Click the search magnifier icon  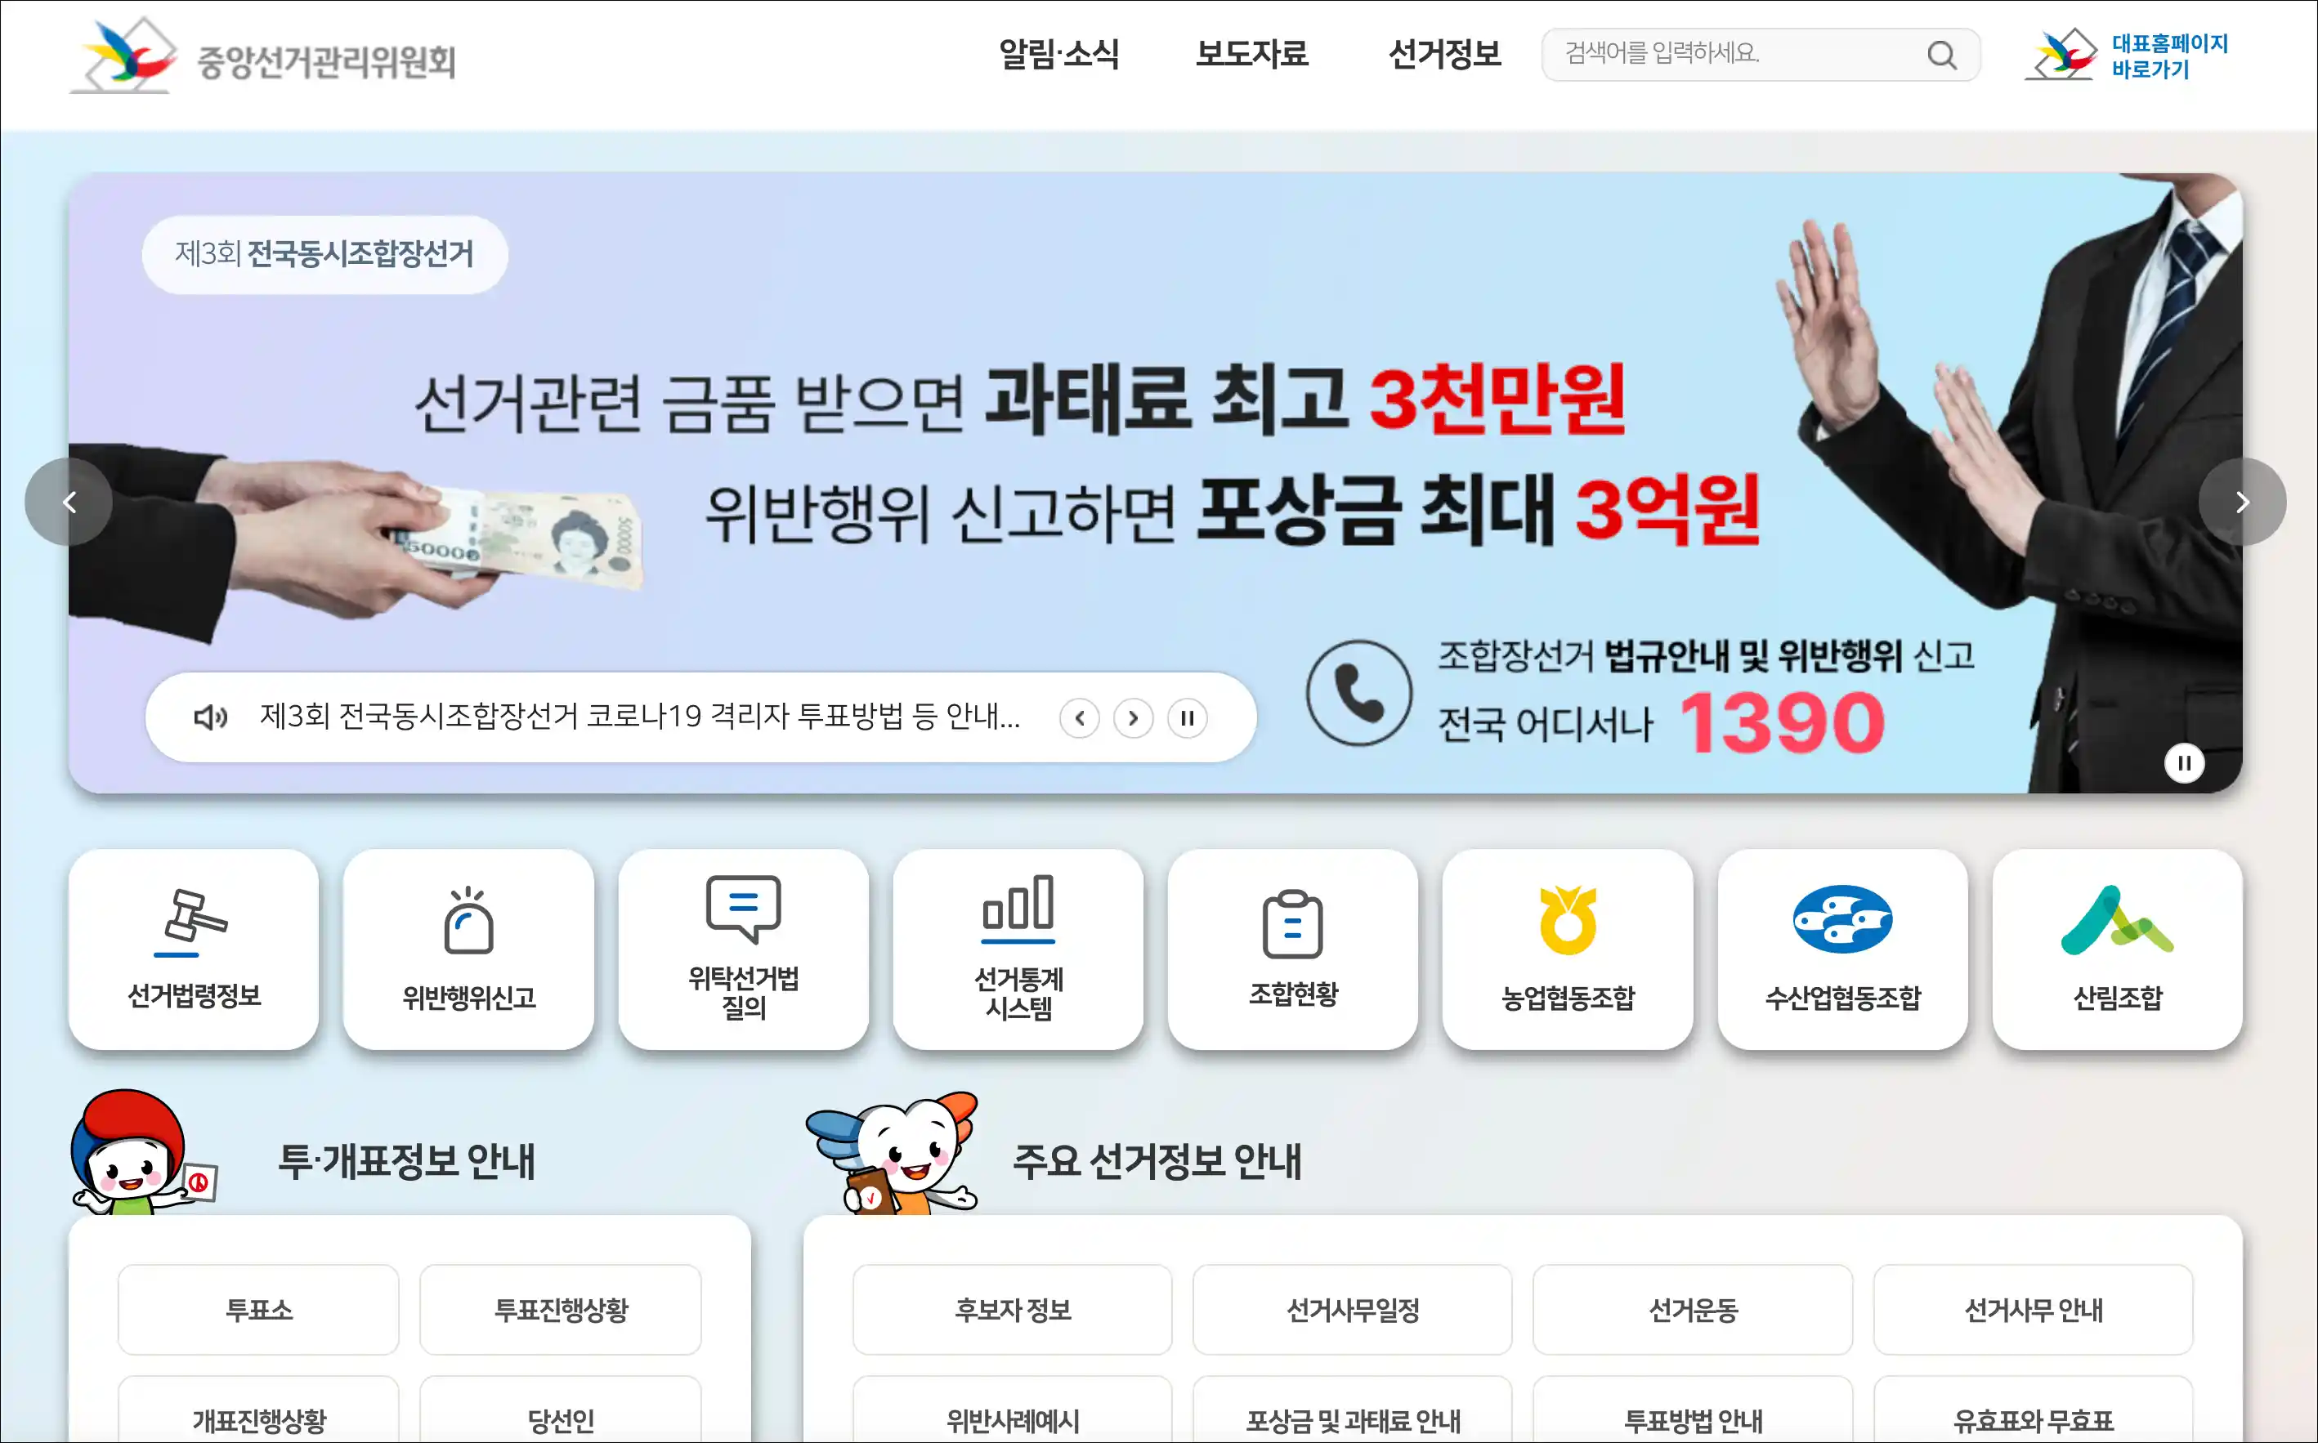[x=1942, y=56]
